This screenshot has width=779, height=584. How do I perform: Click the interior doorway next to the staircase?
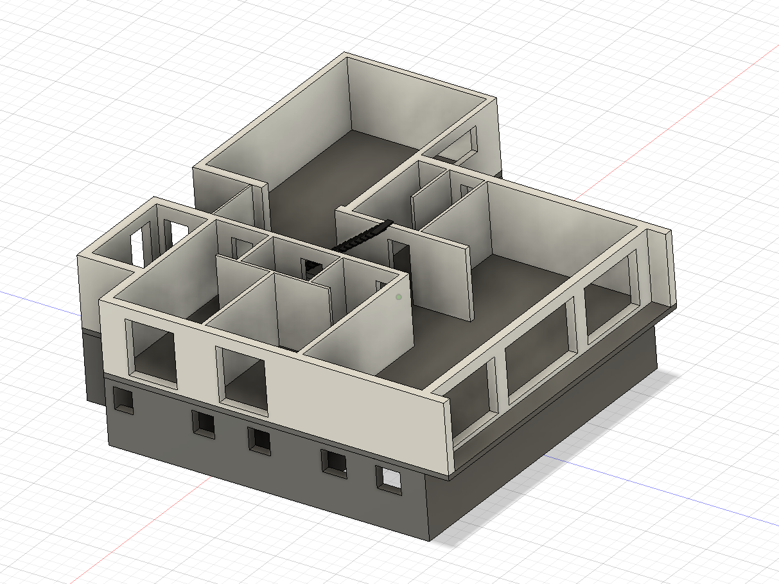click(x=399, y=257)
